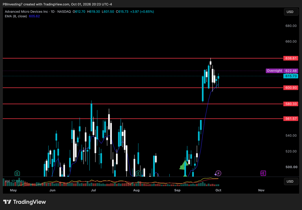This screenshot has width=302, height=210.
Task: Click the TradingView logo
Action: pos(25,202)
